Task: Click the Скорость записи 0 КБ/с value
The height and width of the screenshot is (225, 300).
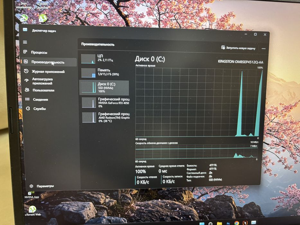Action: pos(168,181)
